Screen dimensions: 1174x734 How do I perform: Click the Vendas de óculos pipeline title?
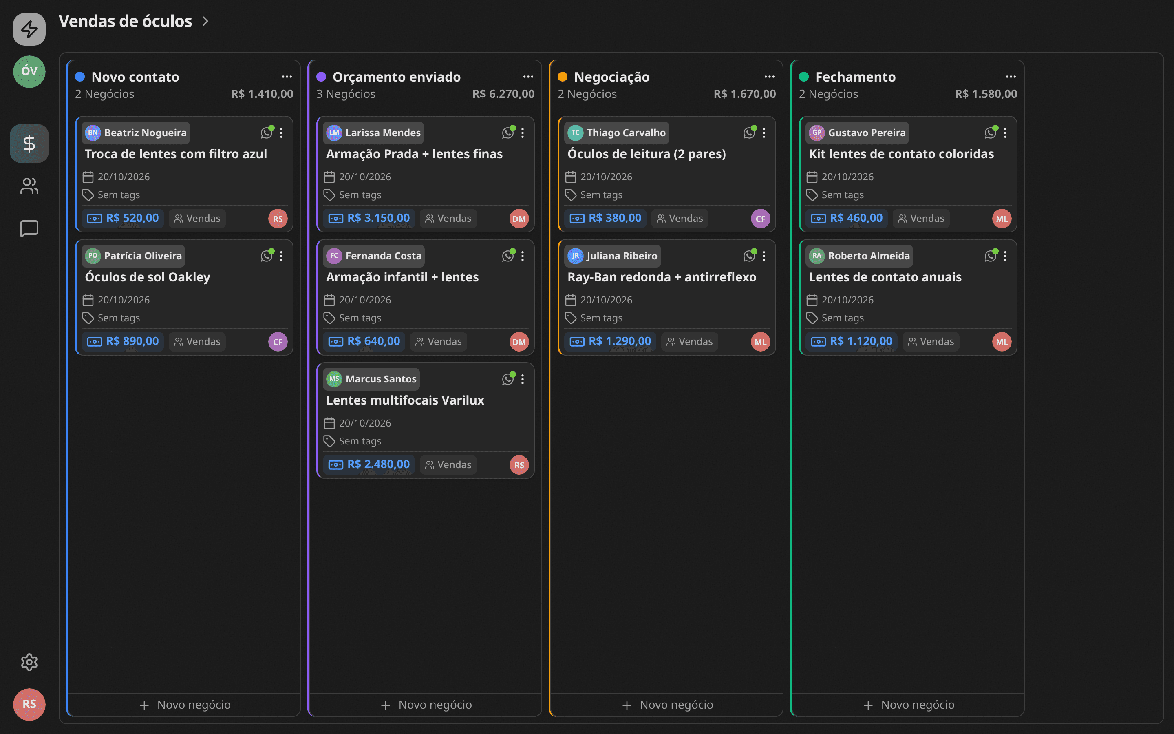(x=125, y=21)
